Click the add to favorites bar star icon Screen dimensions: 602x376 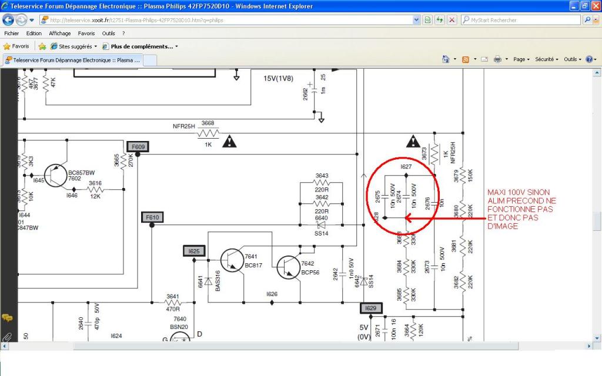(x=42, y=46)
